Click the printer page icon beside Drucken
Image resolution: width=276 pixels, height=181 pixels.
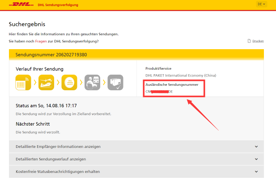249,41
